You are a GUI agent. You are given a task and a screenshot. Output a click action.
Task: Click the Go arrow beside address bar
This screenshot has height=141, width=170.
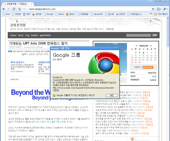click(x=153, y=9)
